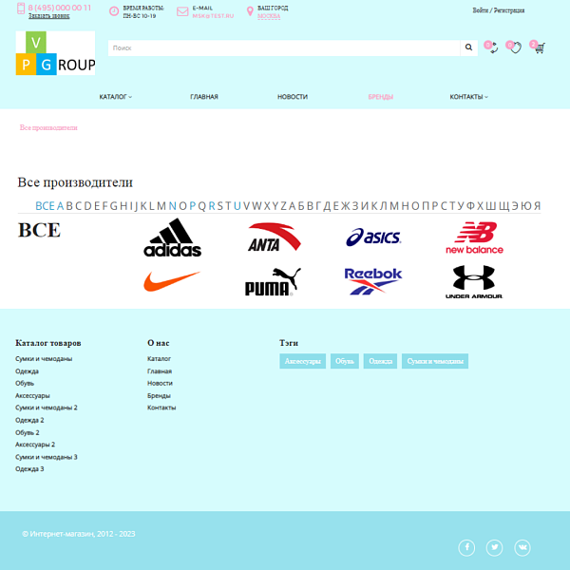Select the Обувь tag

[x=344, y=361]
